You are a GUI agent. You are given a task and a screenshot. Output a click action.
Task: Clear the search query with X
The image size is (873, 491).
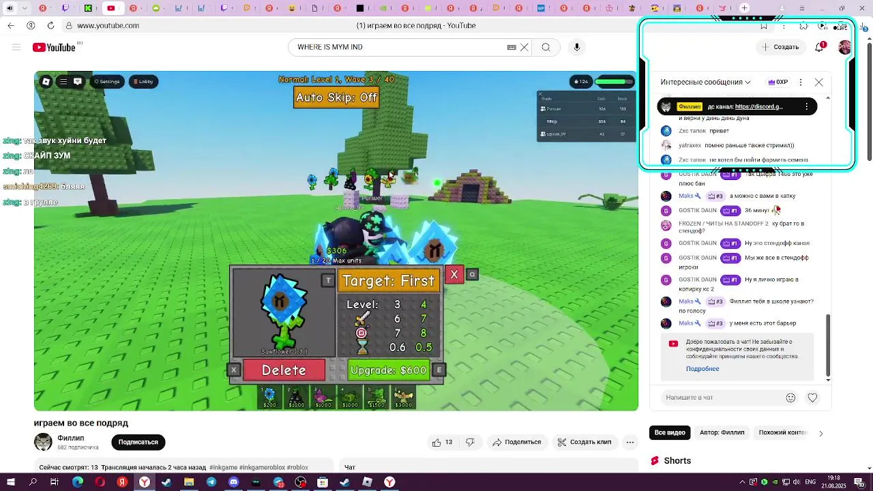pyautogui.click(x=524, y=47)
